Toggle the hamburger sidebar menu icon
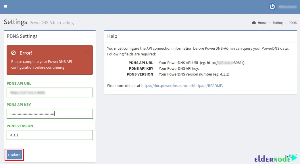This screenshot has width=300, height=164. [x=5, y=7]
